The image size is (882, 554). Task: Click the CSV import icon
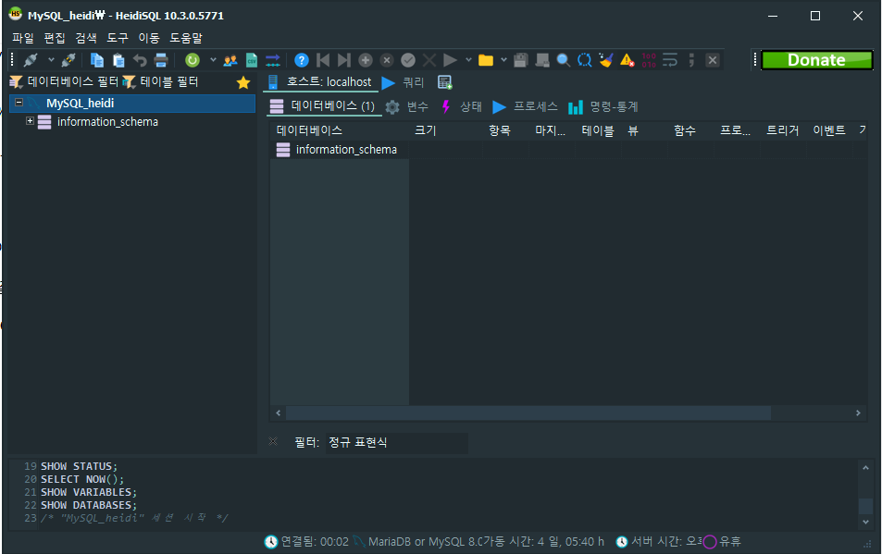click(x=252, y=60)
